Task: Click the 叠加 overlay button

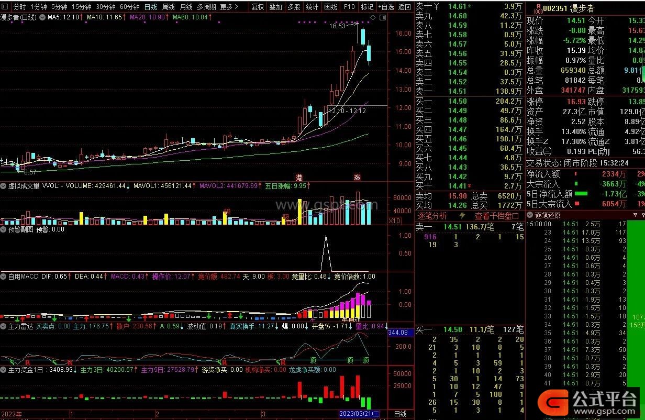Action: (x=275, y=7)
